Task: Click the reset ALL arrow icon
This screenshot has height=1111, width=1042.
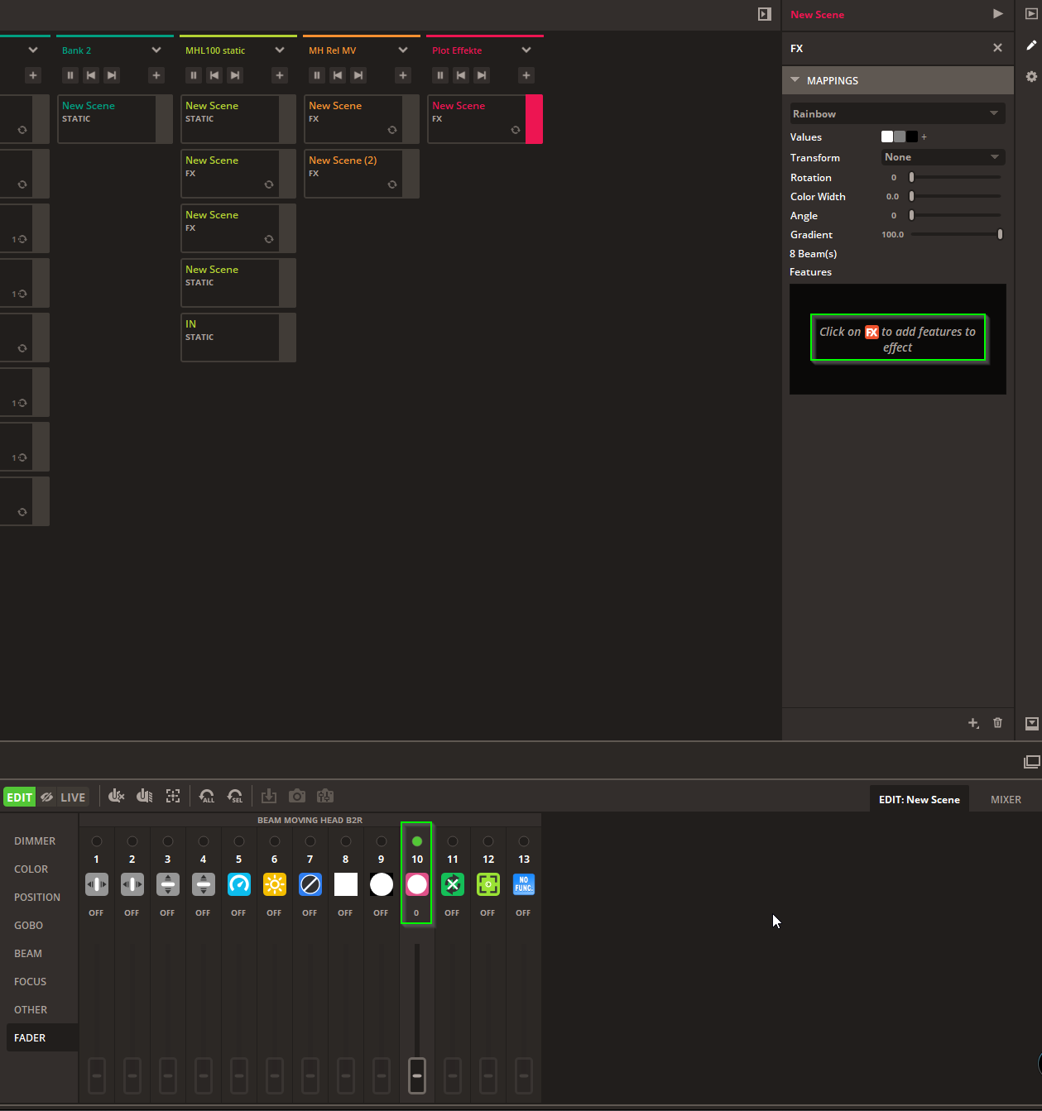Action: point(207,796)
